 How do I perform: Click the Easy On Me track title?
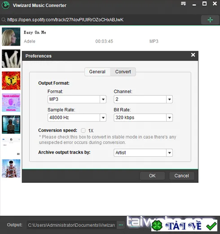35,32
